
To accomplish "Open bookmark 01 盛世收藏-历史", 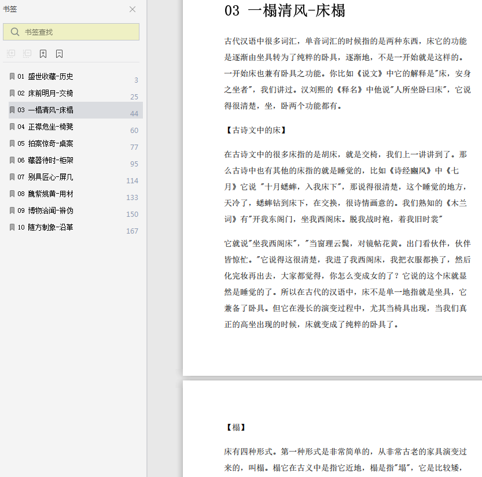I will [50, 76].
